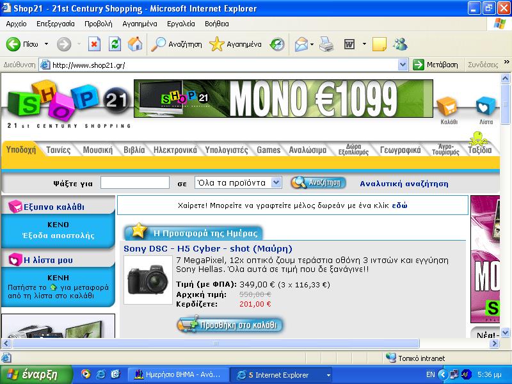Click the Print toolbar icon
512x384 pixels.
coord(326,44)
